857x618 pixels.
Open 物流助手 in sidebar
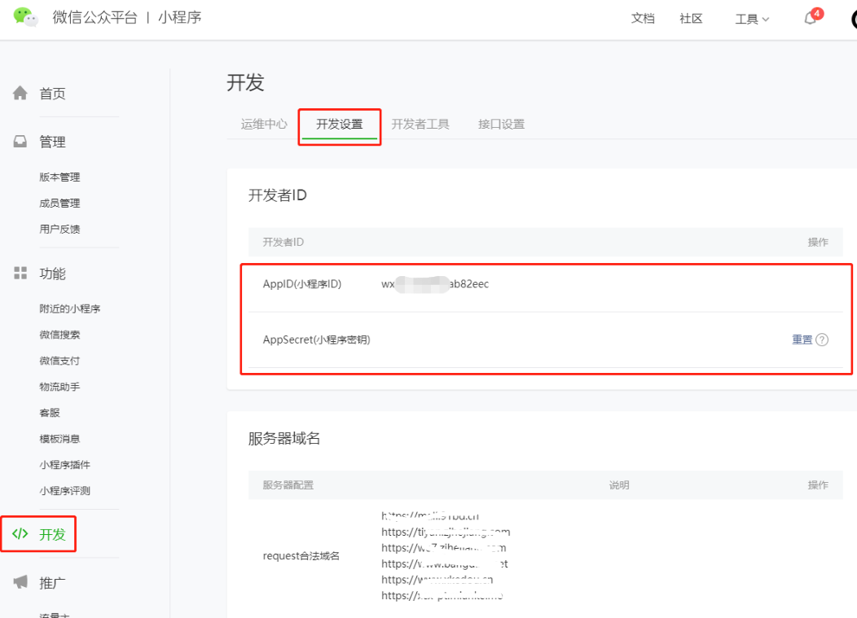(59, 387)
